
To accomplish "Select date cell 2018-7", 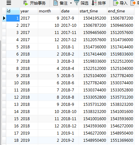I will (69, 90).
